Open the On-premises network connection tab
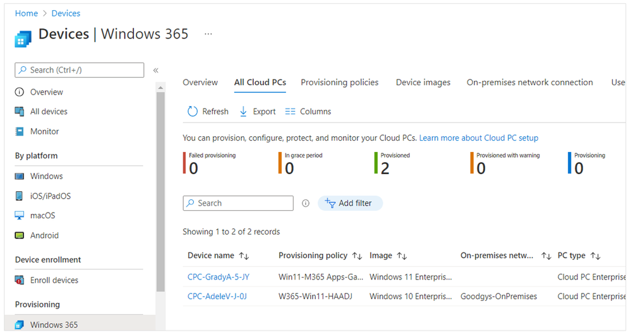Image resolution: width=631 pixels, height=335 pixels. [529, 83]
